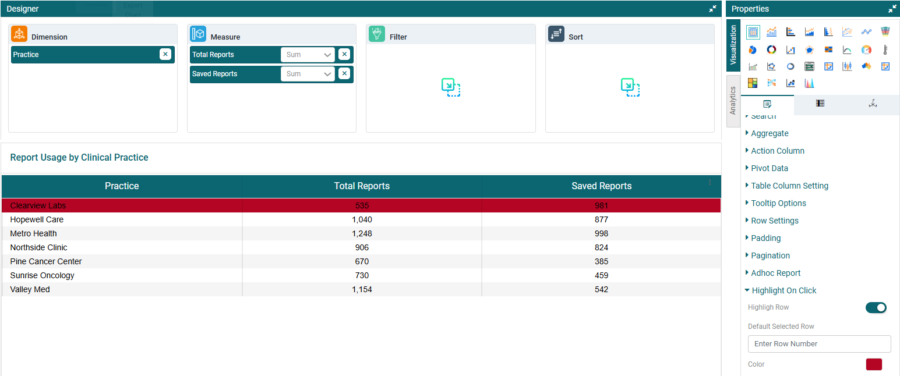Viewport: 900px width, 376px height.
Task: Collapse the Highlight On Click section
Action: point(783,290)
